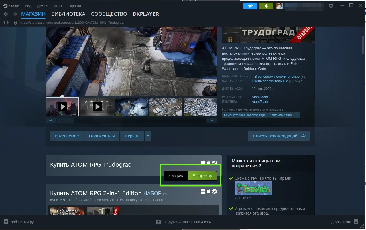Open the blue announcements megaphone button
The width and height of the screenshot is (366, 230).
[250, 6]
